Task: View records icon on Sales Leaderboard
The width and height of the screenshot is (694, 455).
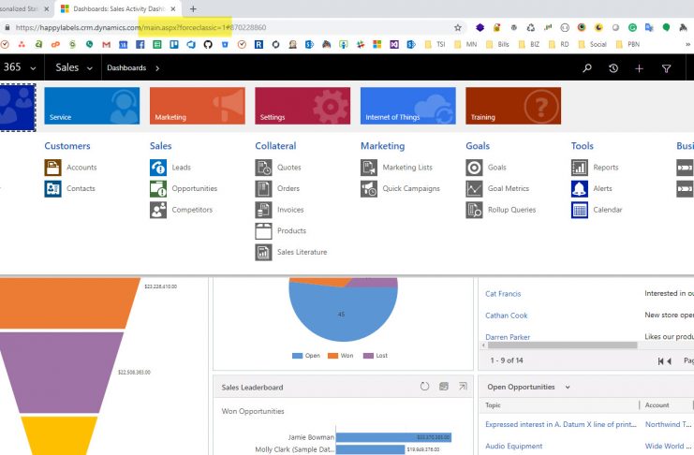Action: click(x=444, y=387)
